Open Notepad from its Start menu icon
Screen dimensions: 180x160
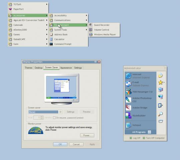click(x=128, y=125)
